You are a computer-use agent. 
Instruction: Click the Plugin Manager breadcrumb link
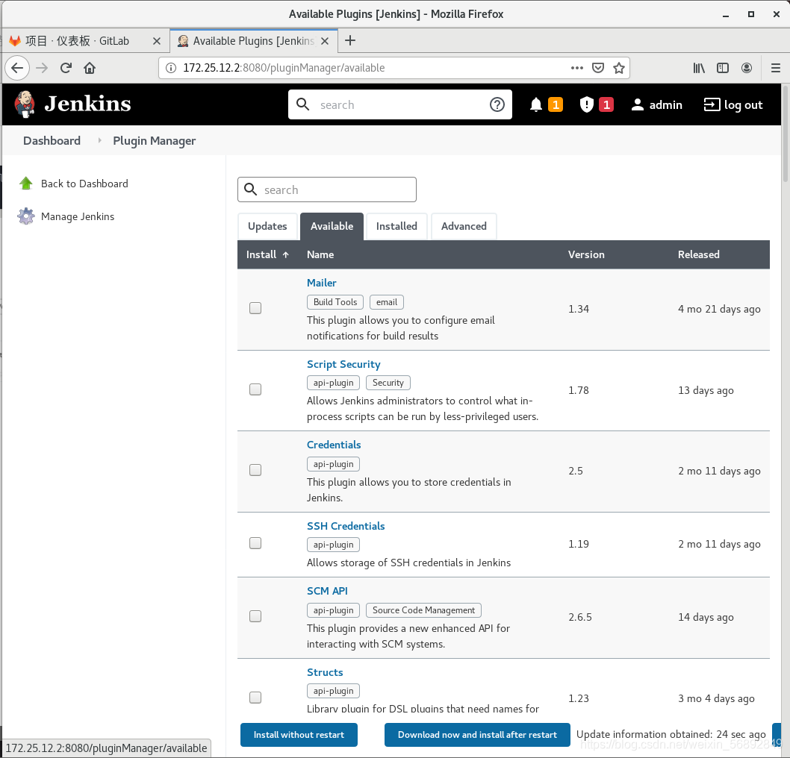154,141
